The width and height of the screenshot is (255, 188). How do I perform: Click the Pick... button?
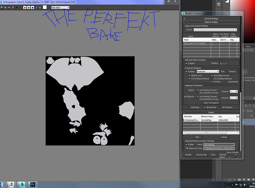point(224,71)
